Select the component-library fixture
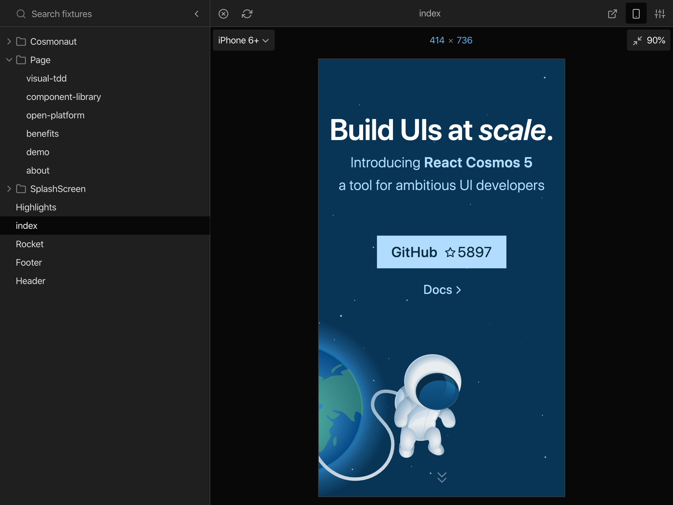Viewport: 673px width, 505px height. [x=64, y=97]
